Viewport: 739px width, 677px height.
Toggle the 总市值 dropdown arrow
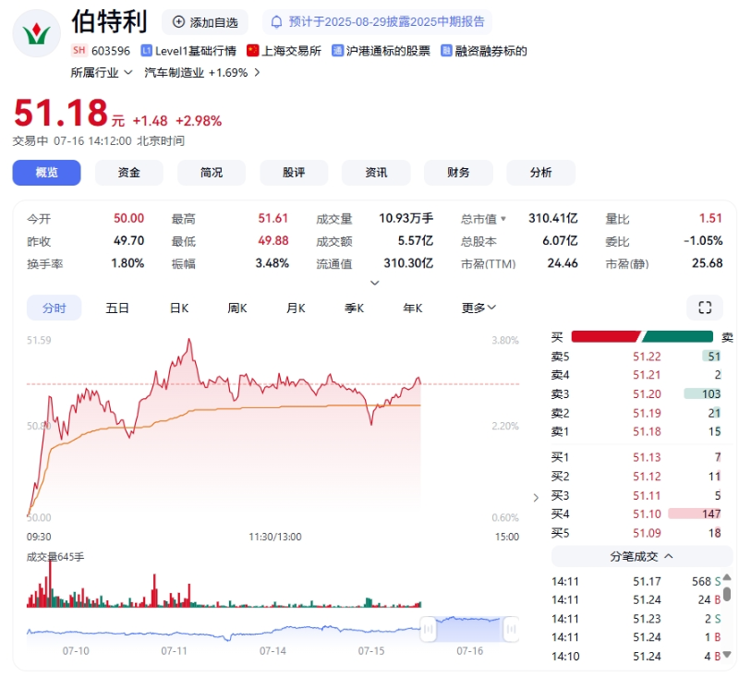click(503, 219)
